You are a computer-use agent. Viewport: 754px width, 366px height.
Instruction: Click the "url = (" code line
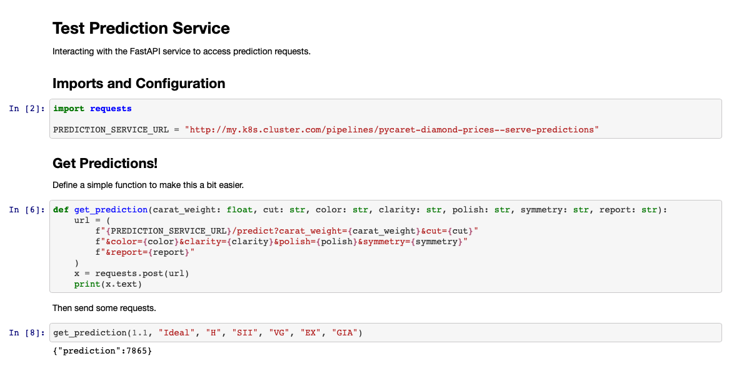pyautogui.click(x=92, y=220)
